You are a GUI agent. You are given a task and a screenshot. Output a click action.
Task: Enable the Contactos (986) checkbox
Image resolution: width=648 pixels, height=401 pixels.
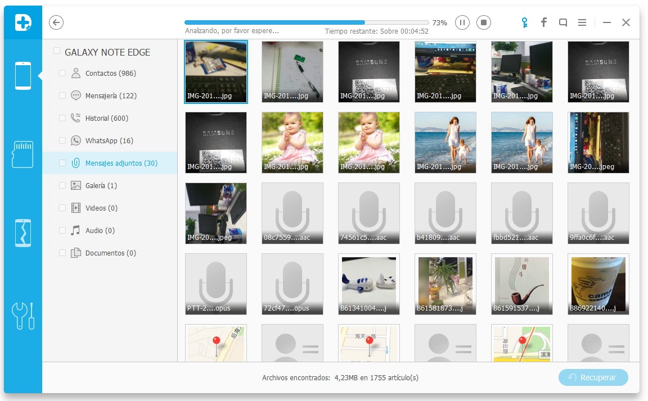tap(62, 73)
